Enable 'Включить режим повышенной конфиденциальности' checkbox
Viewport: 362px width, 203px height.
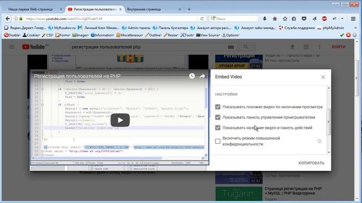(x=218, y=141)
